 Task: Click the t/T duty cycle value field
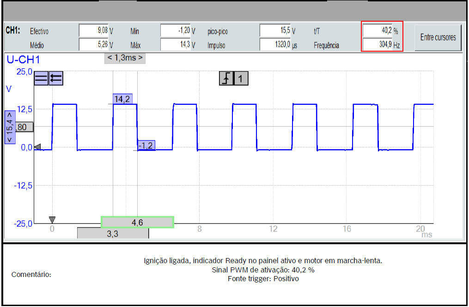(377, 31)
